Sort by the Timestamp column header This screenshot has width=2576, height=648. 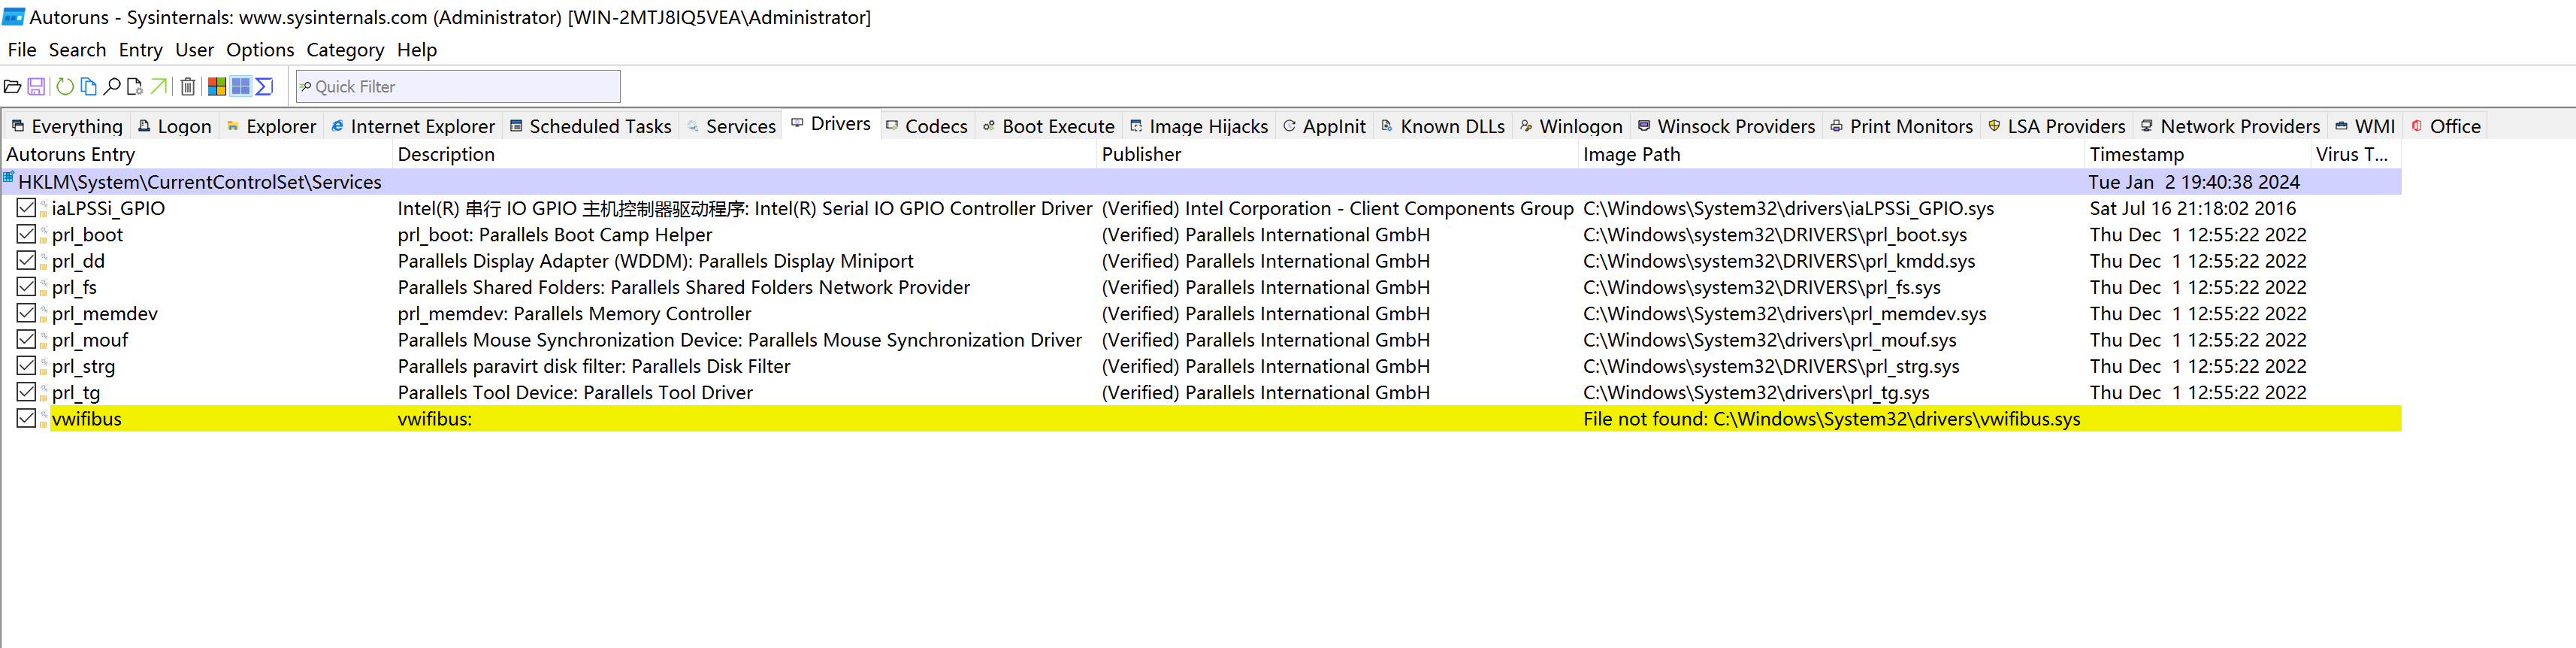(2136, 155)
